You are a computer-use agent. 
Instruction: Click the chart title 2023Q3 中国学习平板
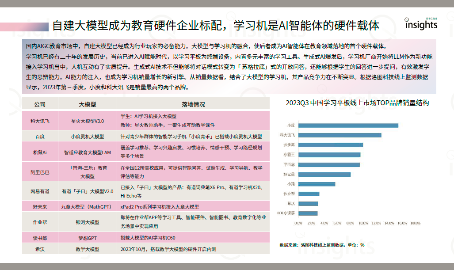[357, 103]
